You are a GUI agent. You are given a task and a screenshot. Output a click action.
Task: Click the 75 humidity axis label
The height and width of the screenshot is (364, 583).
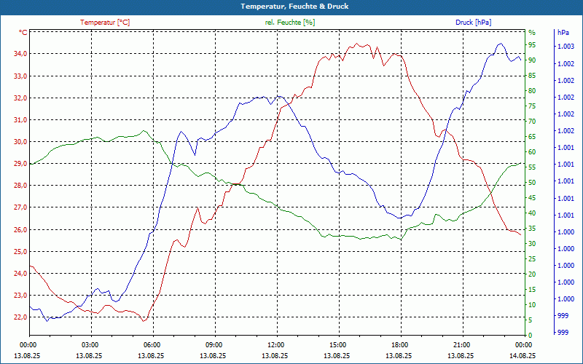coord(532,106)
